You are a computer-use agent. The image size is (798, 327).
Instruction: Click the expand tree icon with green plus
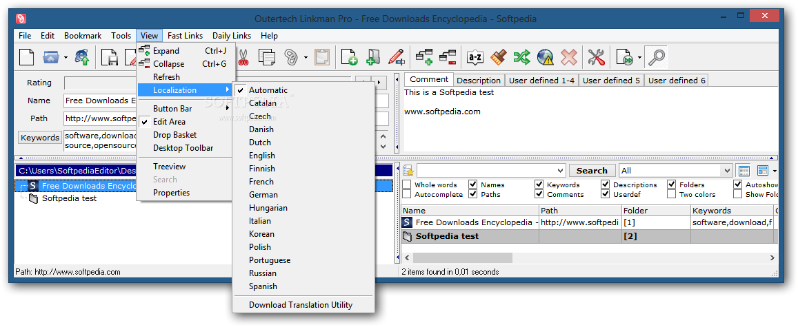click(x=424, y=57)
